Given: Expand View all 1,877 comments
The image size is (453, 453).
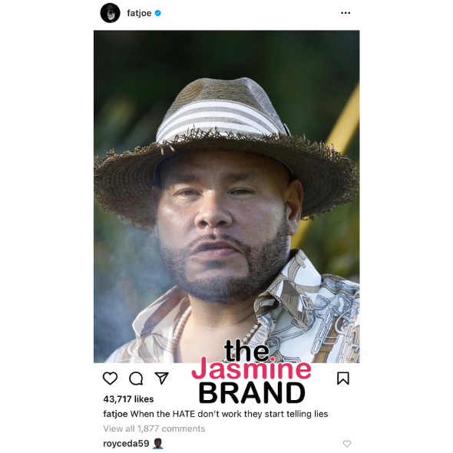Looking at the screenshot, I should (154, 428).
